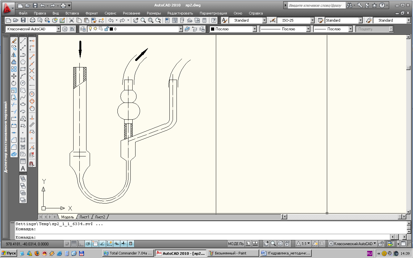The height and width of the screenshot is (258, 413).
Task: Open the lineweight Послою dropdown
Action: point(350,29)
